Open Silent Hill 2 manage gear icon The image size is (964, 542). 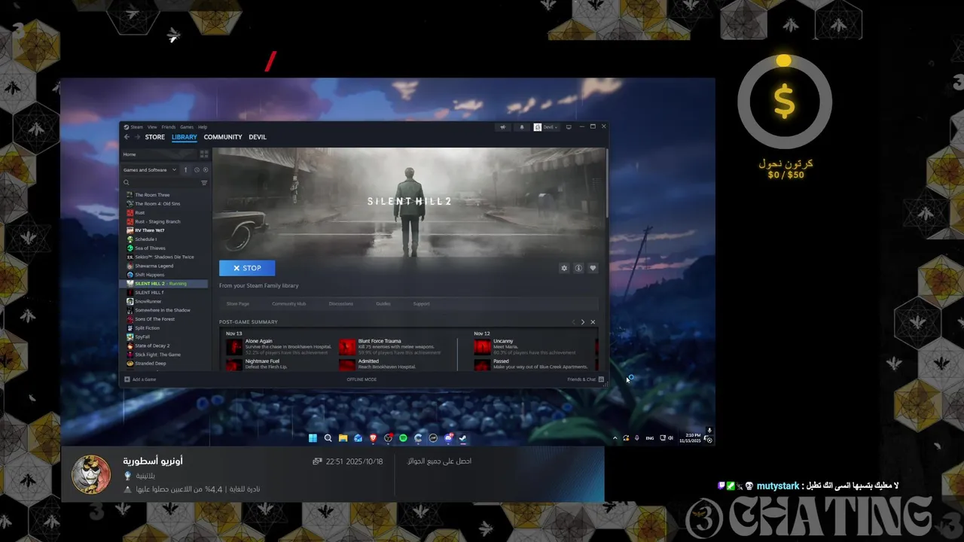tap(564, 268)
